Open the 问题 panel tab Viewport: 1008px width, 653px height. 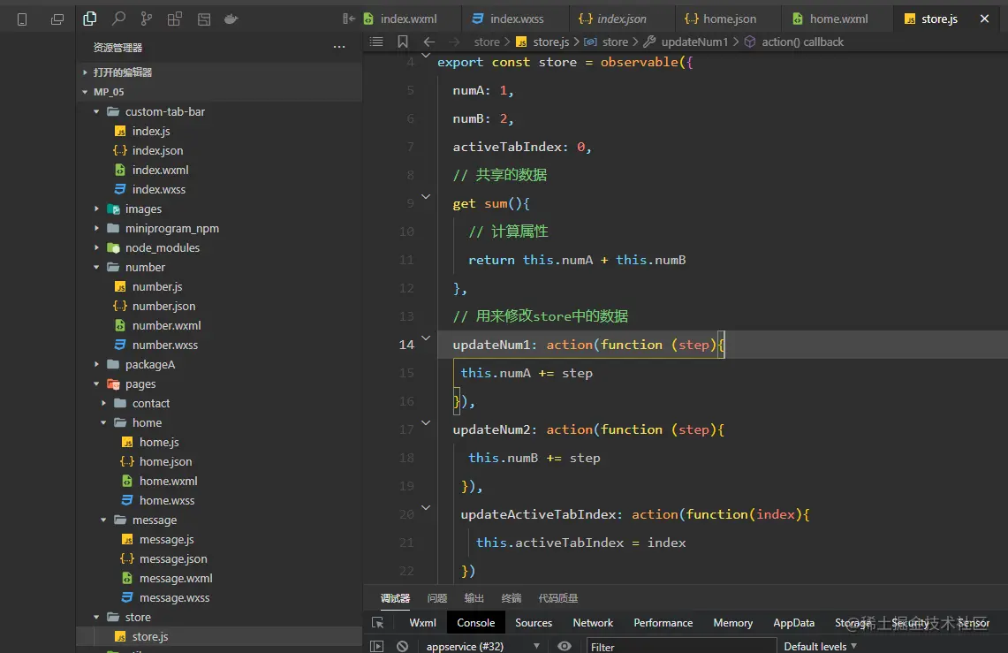[x=437, y=597]
